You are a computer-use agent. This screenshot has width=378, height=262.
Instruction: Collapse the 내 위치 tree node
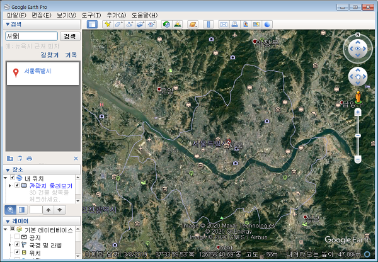(x=5, y=178)
